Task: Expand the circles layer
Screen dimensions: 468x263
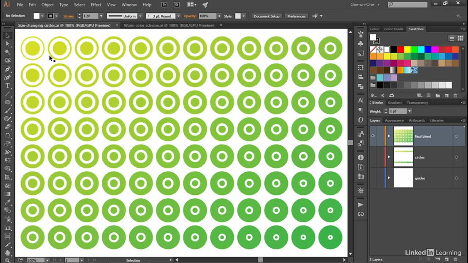Action: [x=389, y=157]
